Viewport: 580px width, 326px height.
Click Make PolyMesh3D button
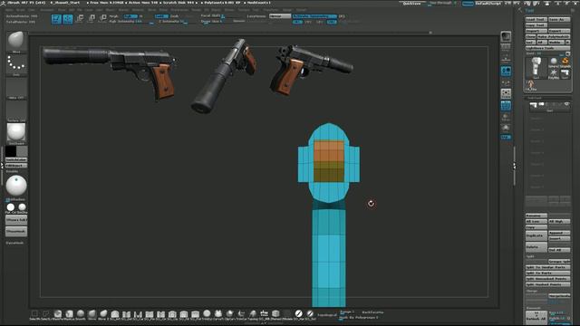pos(554,36)
